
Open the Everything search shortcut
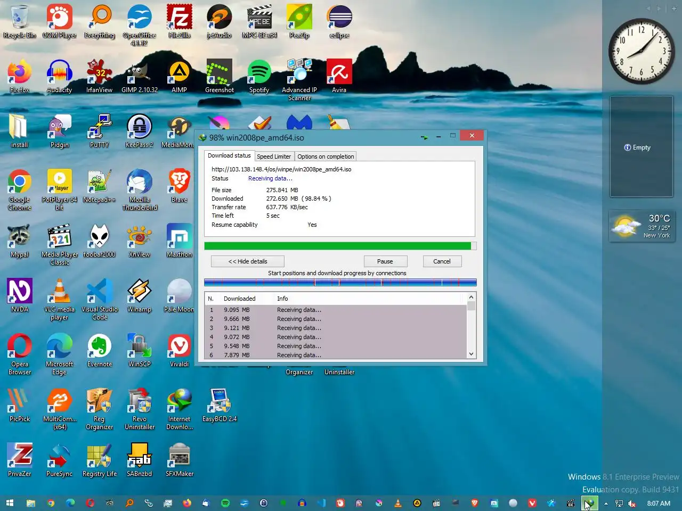[100, 21]
